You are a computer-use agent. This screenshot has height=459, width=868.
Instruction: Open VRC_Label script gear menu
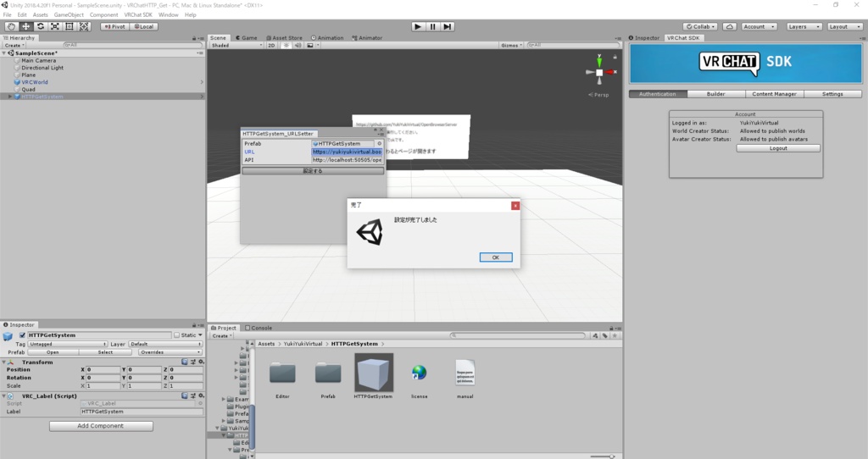point(201,396)
